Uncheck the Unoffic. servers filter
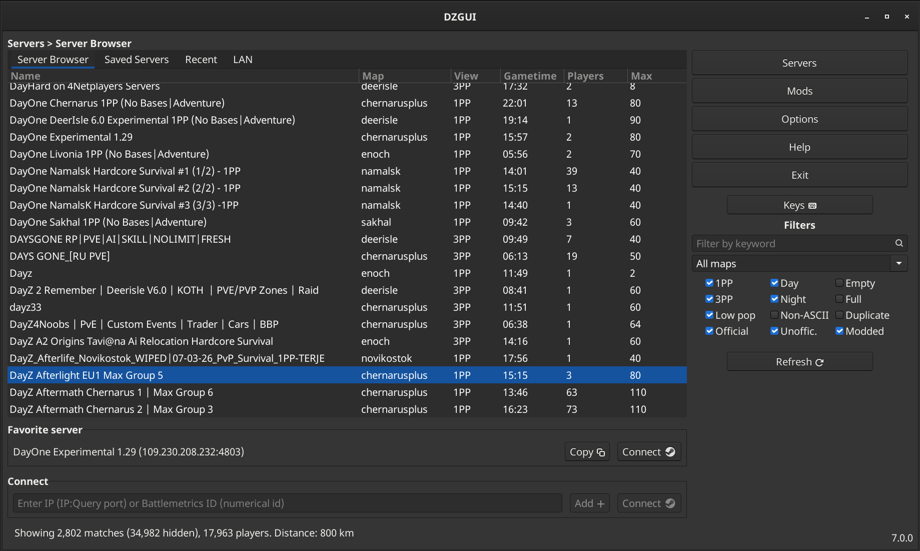 tap(774, 331)
